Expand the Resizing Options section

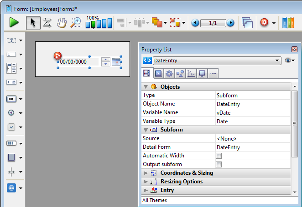(146, 182)
